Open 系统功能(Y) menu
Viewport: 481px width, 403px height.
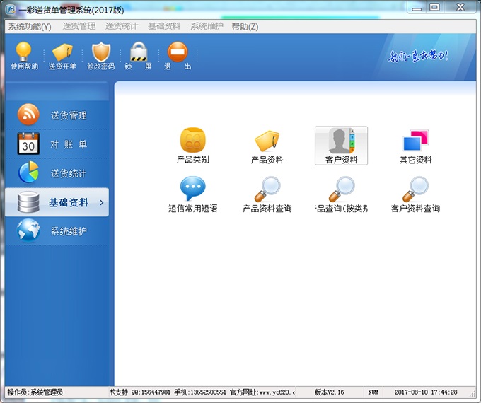(x=30, y=27)
